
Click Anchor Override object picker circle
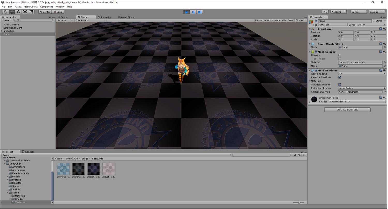coord(385,92)
